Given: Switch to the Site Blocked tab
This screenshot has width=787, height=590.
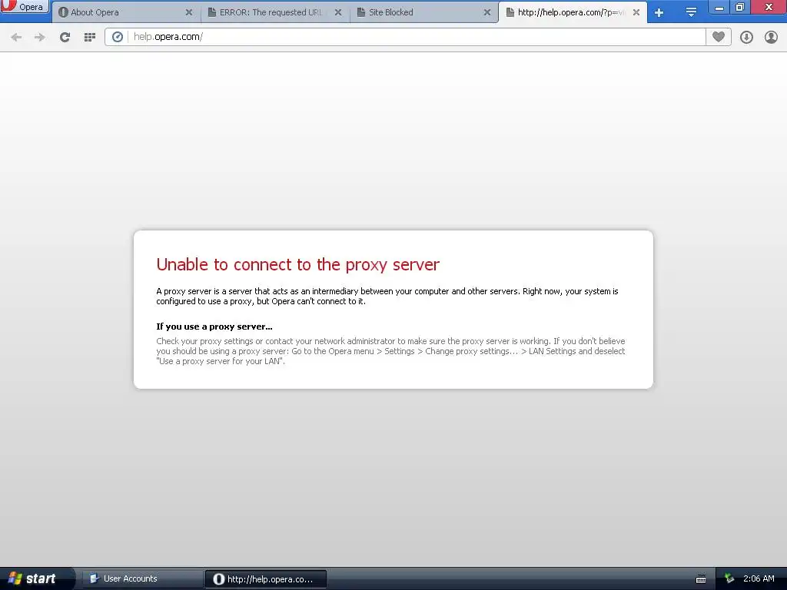Looking at the screenshot, I should (424, 12).
